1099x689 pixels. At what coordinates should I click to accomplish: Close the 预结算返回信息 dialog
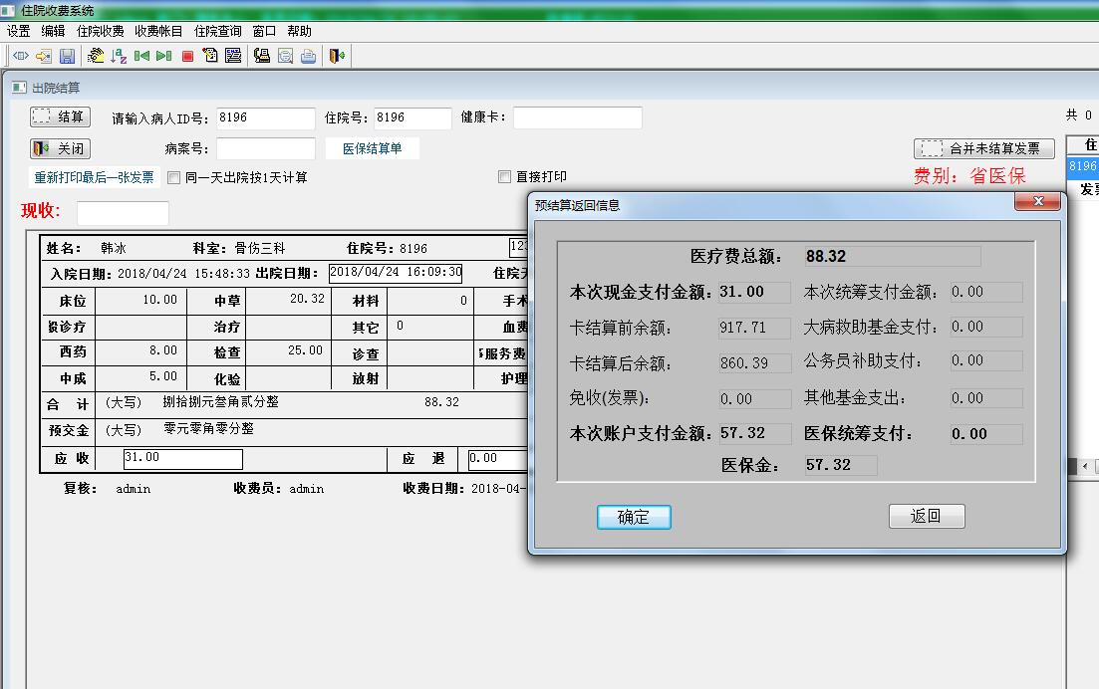pyautogui.click(x=1037, y=202)
